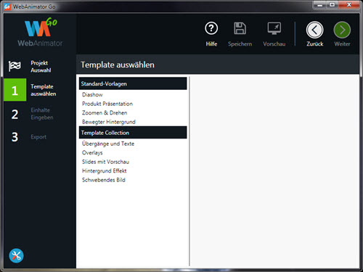This screenshot has height=272, width=363.
Task: Choose the Diashow template
Action: pos(92,94)
